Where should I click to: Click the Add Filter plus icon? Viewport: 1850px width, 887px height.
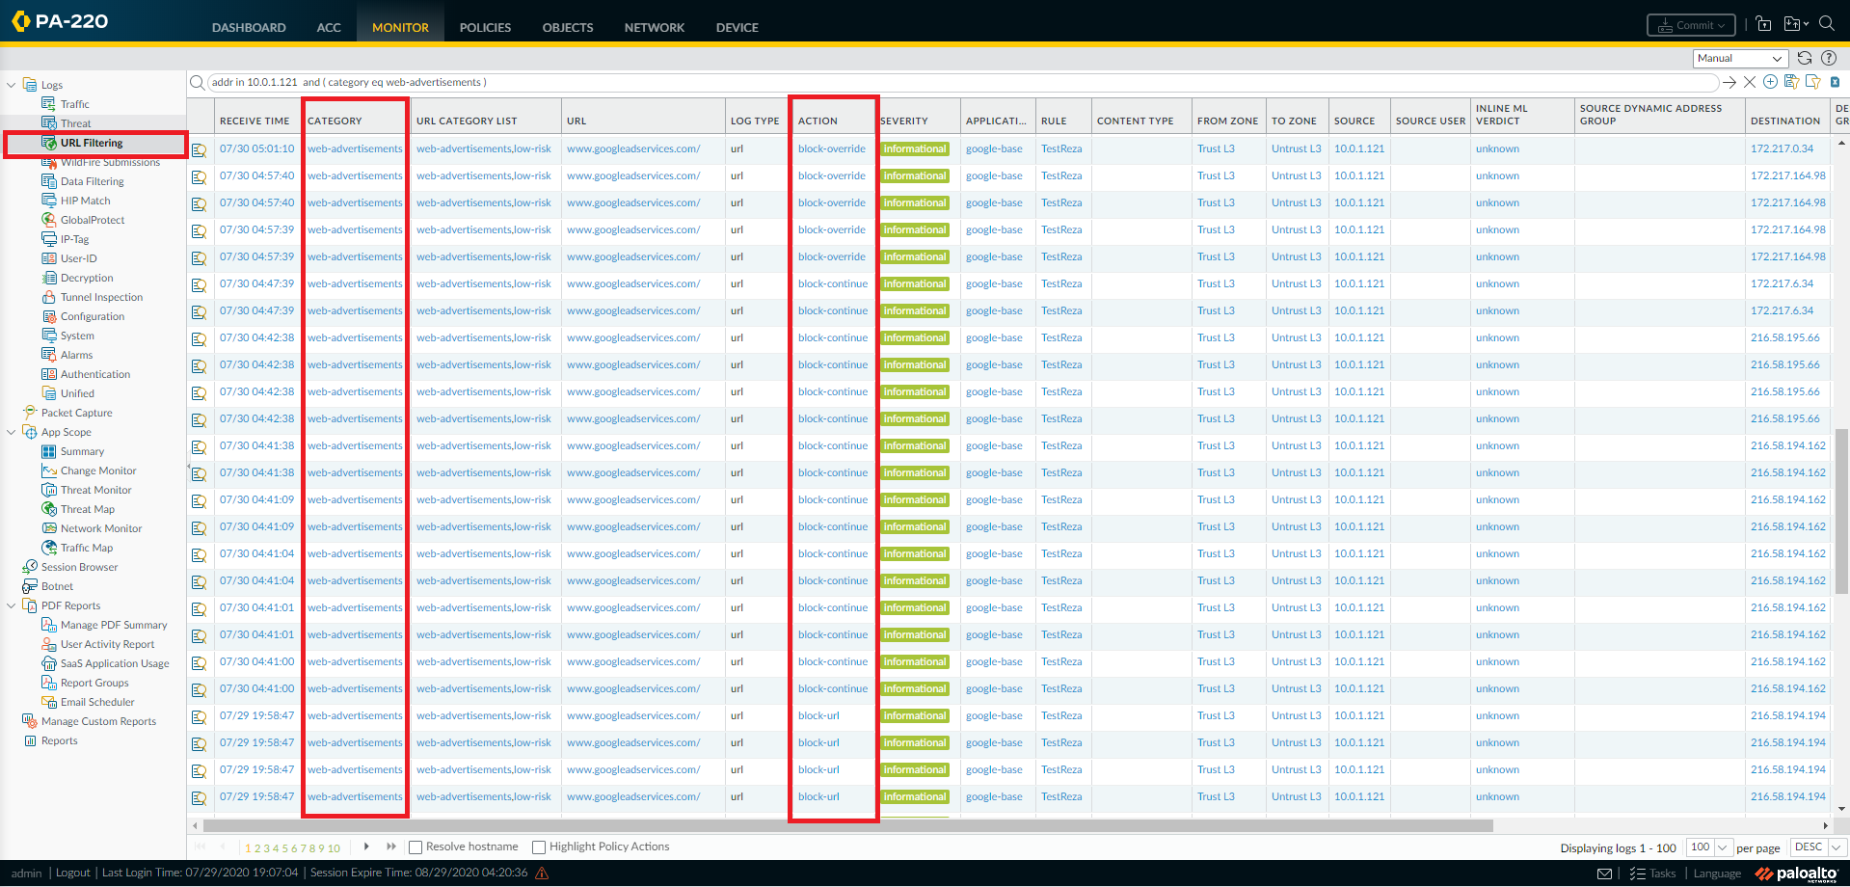click(1770, 82)
